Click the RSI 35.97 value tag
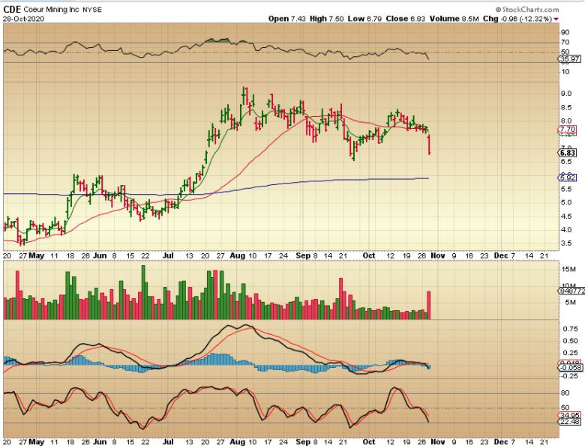 (570, 59)
